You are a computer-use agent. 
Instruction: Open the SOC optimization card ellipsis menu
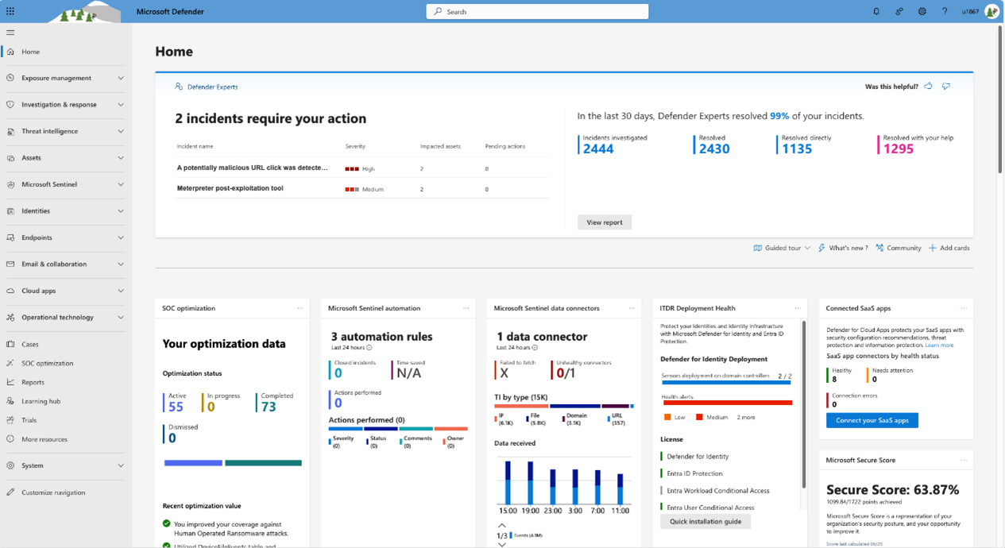[300, 308]
